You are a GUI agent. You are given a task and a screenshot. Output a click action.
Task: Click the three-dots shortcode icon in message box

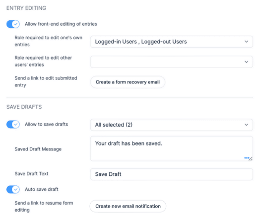[247, 158]
